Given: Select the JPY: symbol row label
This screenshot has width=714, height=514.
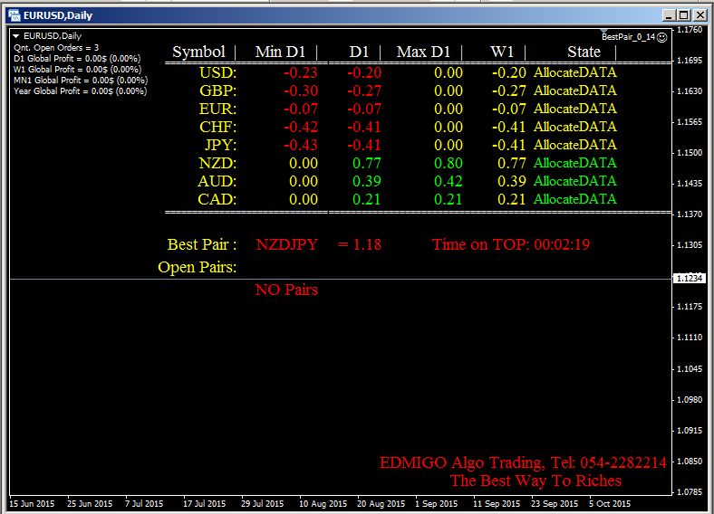Looking at the screenshot, I should point(220,145).
